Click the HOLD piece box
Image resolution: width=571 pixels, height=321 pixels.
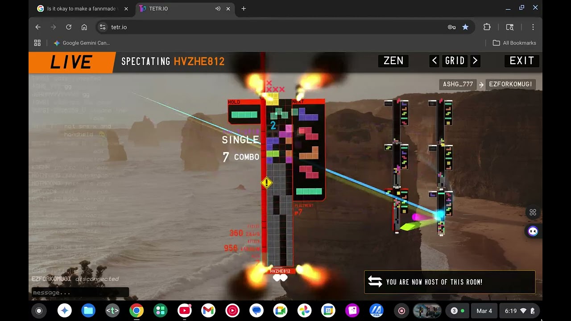(244, 112)
